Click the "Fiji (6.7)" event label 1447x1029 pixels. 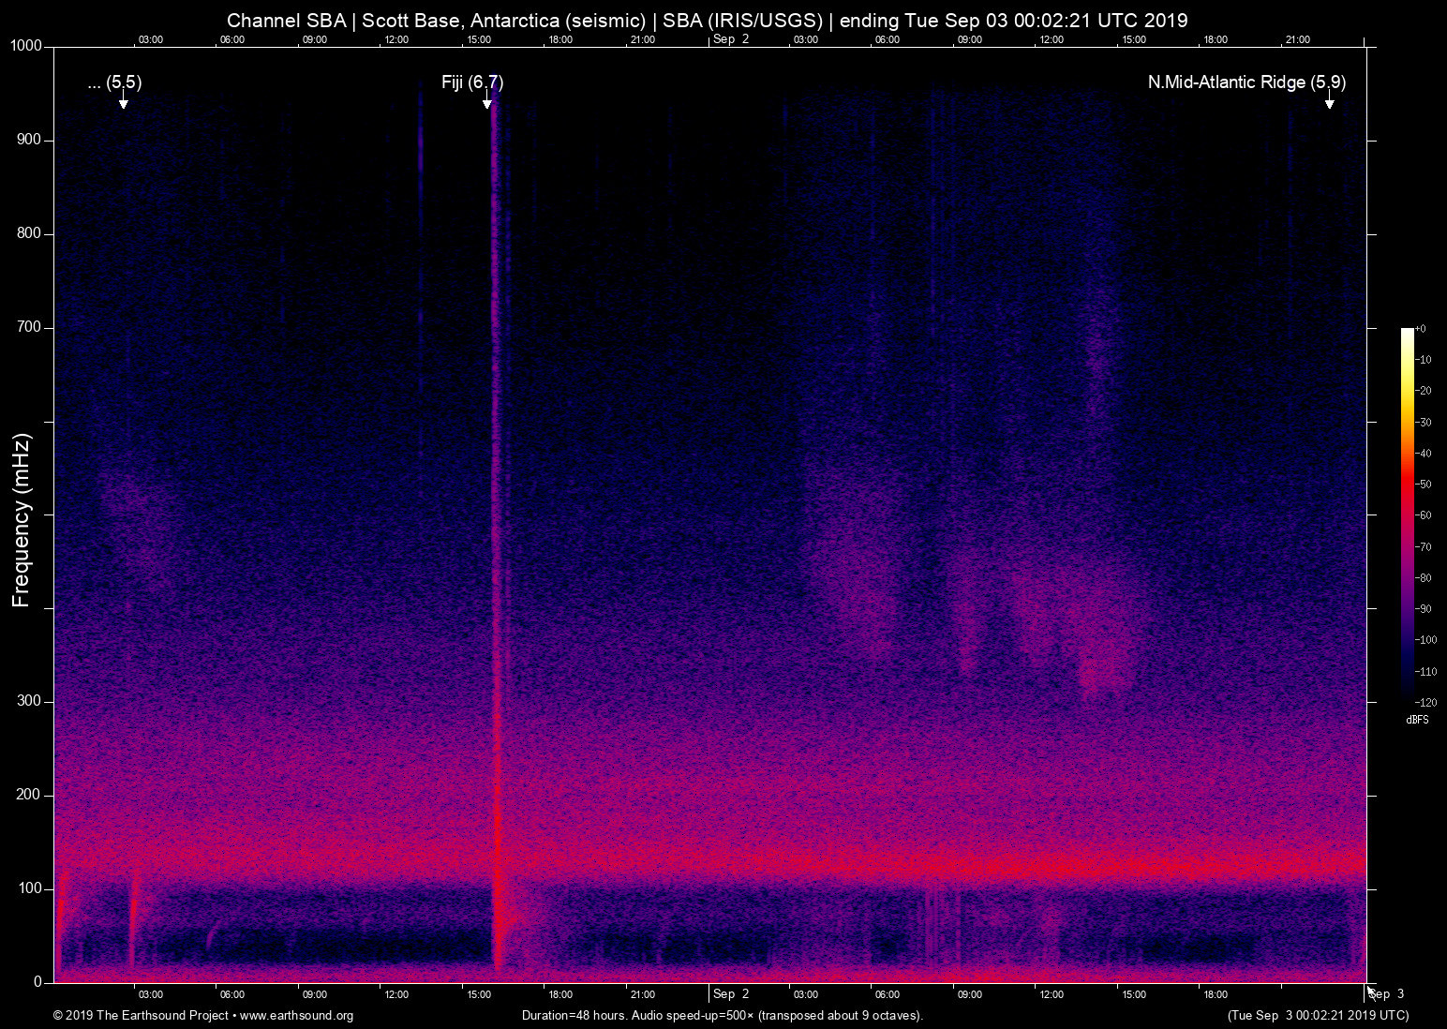tap(472, 82)
